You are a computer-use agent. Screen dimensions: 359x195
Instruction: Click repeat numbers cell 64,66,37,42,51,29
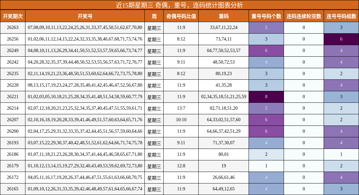point(224,131)
